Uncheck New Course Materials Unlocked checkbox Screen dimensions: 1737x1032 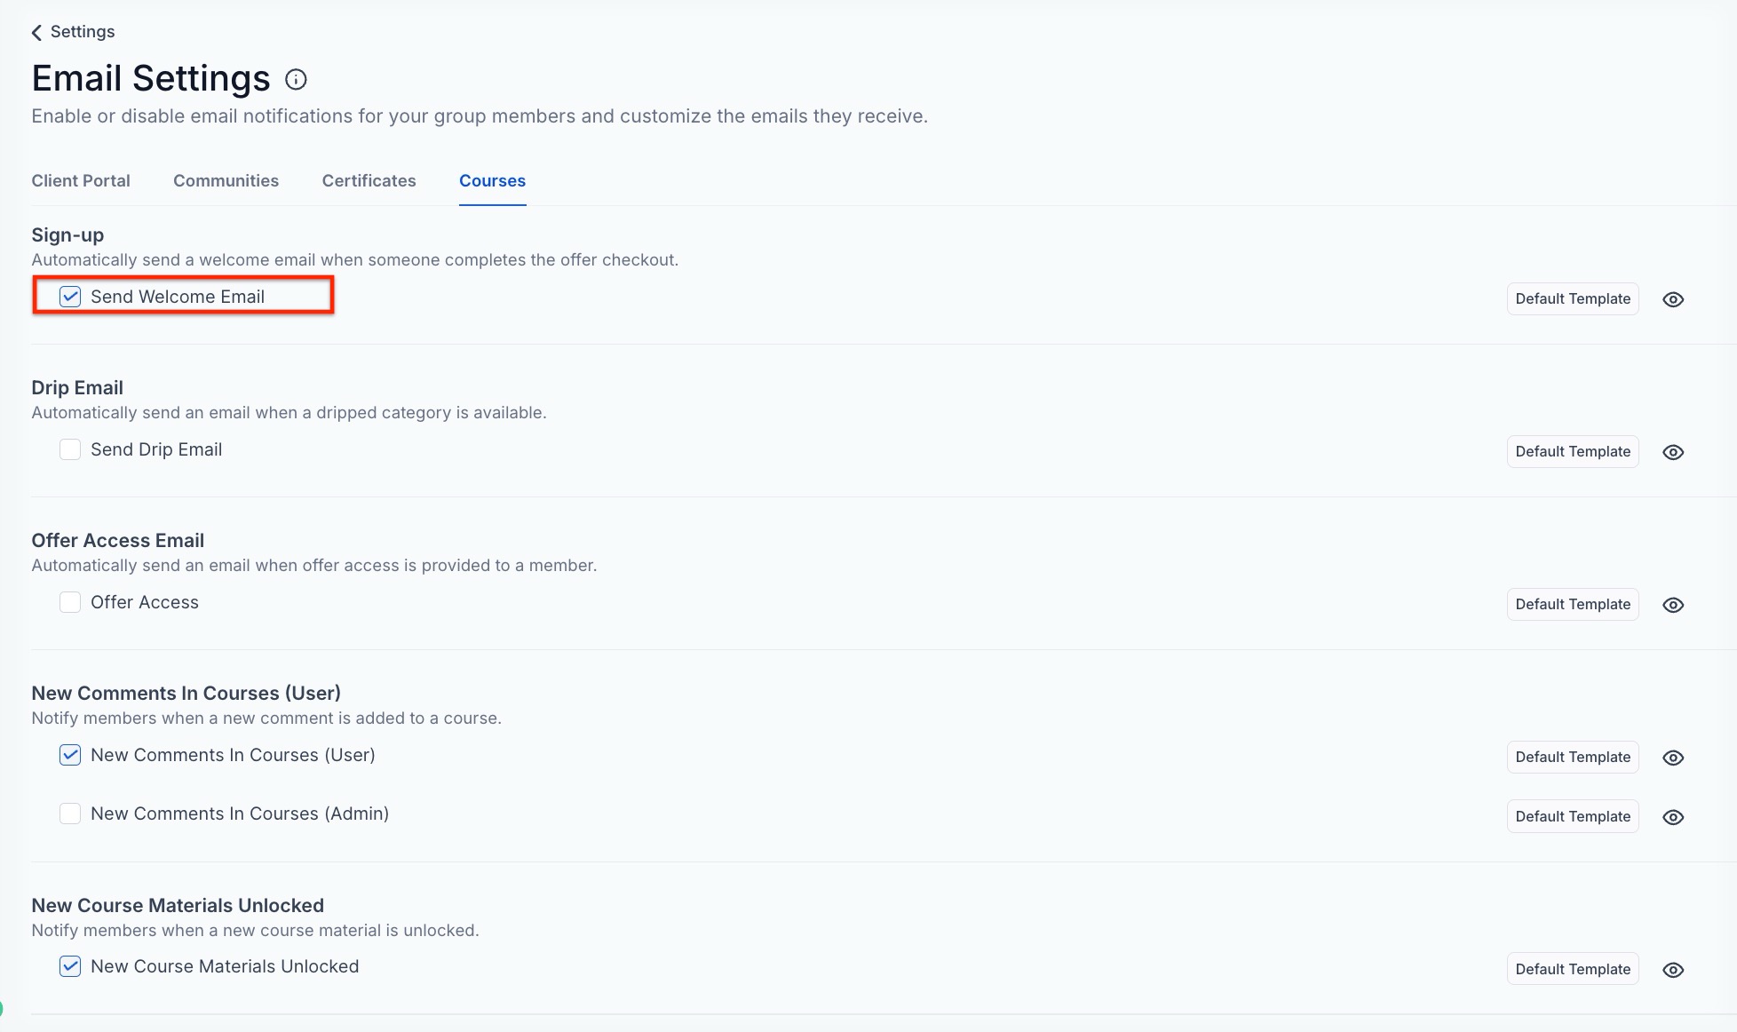coord(70,966)
